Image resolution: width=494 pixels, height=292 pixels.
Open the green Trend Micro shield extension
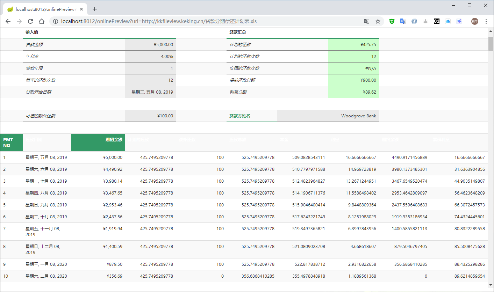392,21
